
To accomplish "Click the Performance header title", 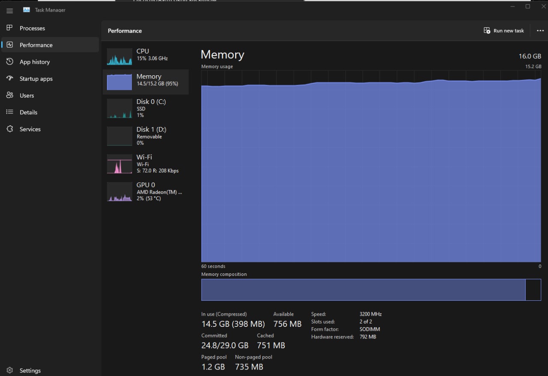I will [125, 31].
